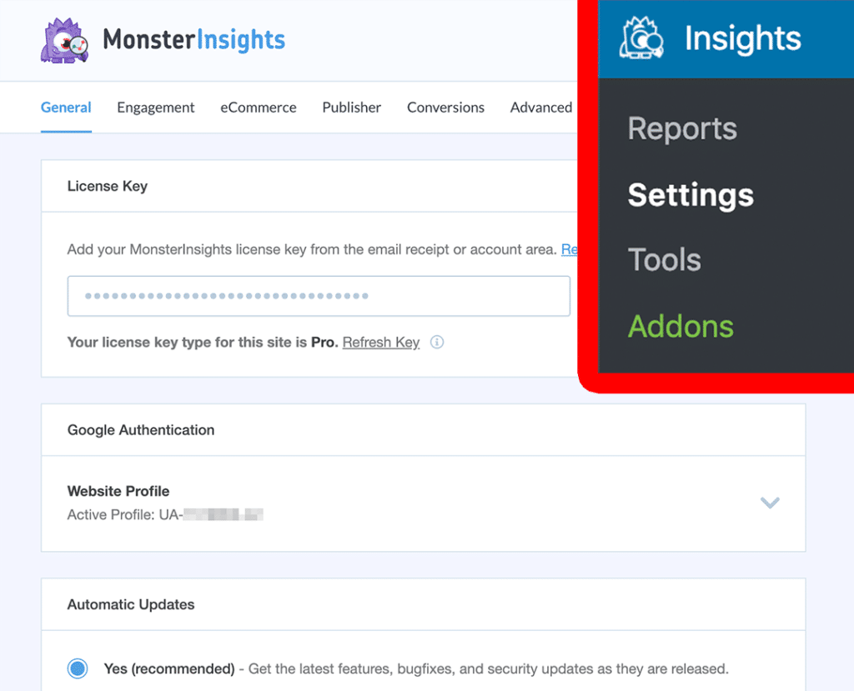Open Reports from the Insights menu
Screen dimensions: 854x691
pyautogui.click(x=681, y=128)
